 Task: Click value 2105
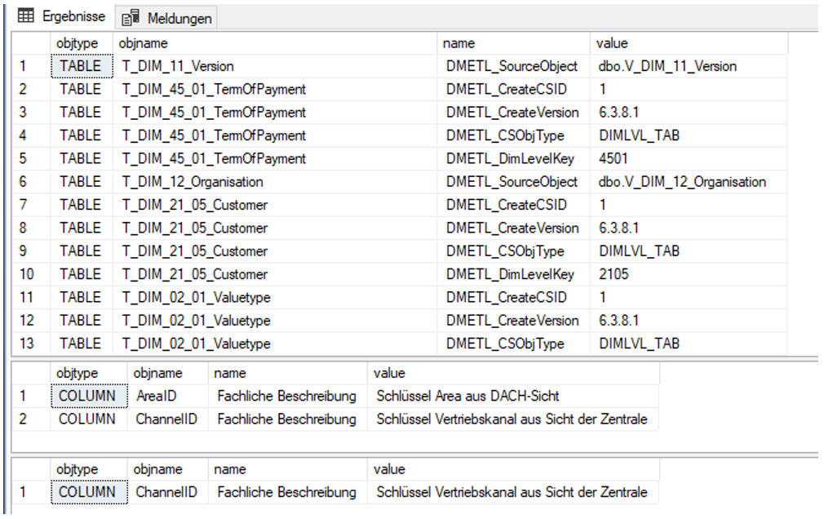click(689, 274)
